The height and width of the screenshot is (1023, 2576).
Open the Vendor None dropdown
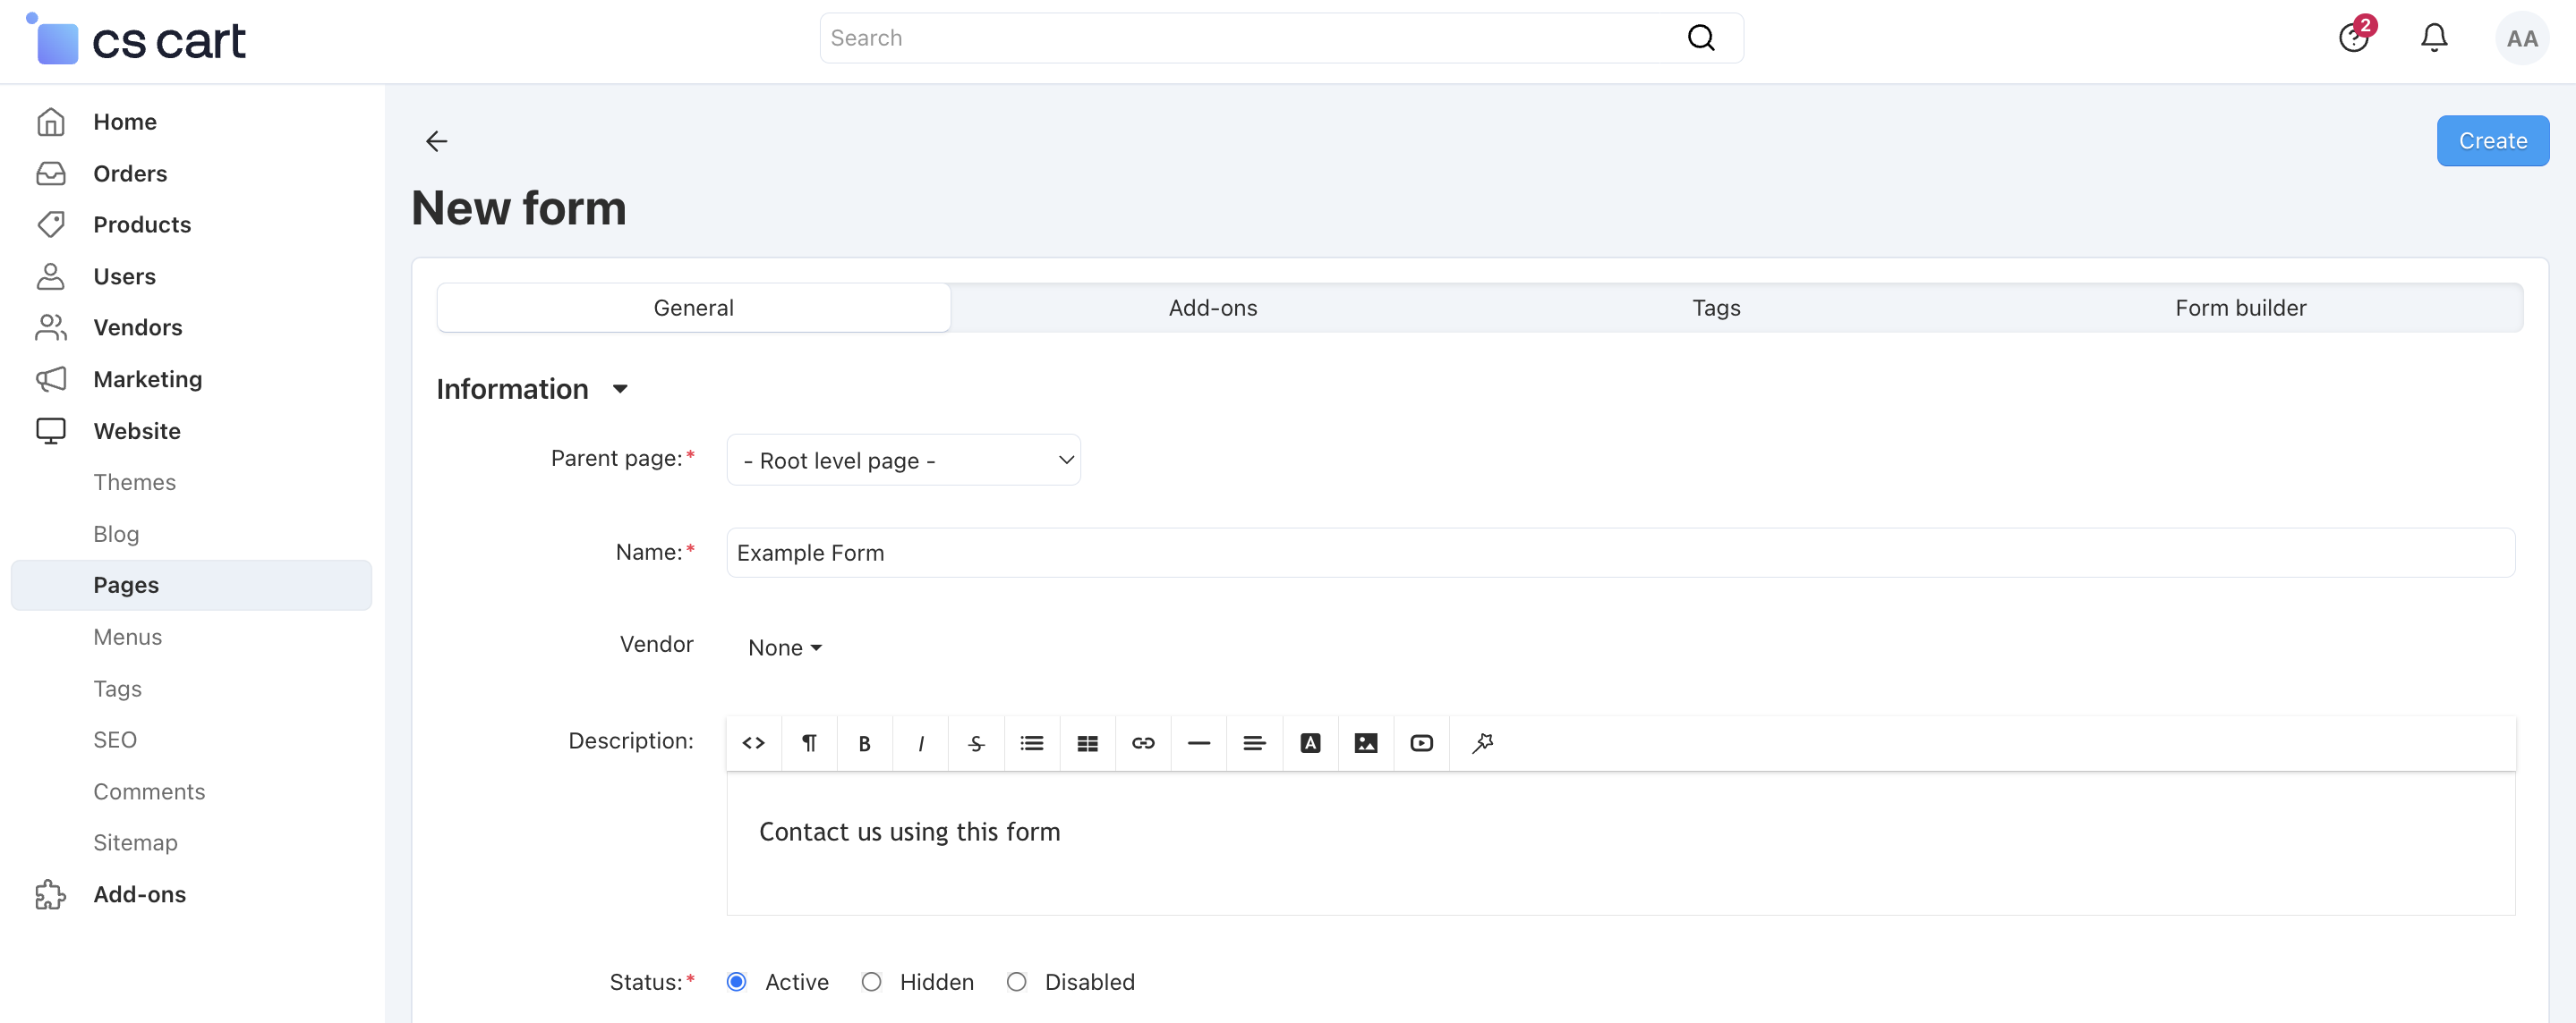tap(785, 647)
